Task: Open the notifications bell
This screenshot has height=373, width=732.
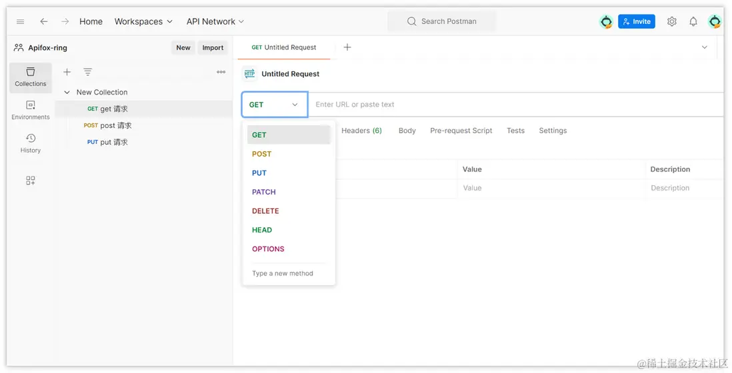Action: coord(693,21)
